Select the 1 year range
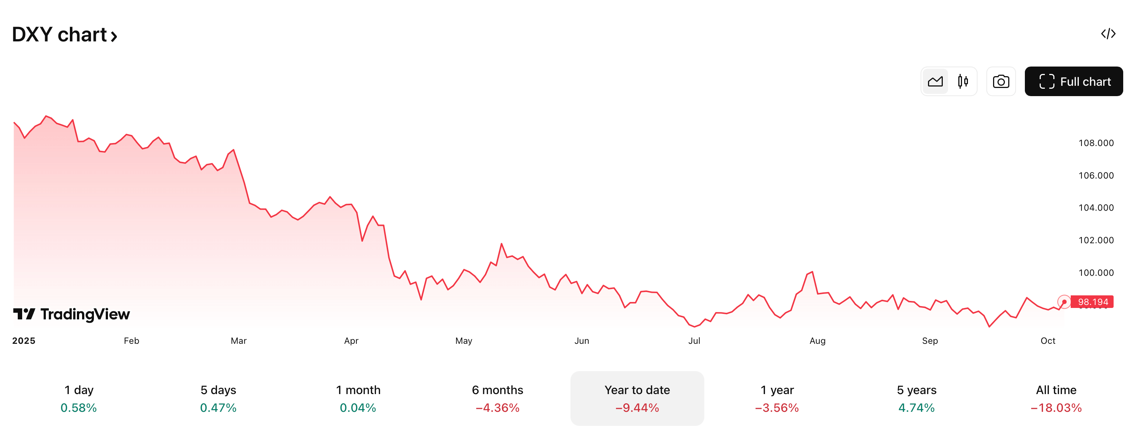Viewport: 1138px width, 434px height. [777, 398]
